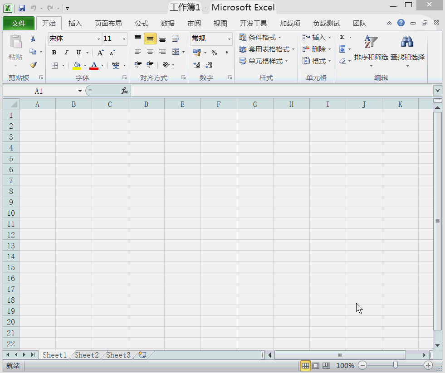
Task: Click the 查找和选择 button
Action: tap(407, 50)
